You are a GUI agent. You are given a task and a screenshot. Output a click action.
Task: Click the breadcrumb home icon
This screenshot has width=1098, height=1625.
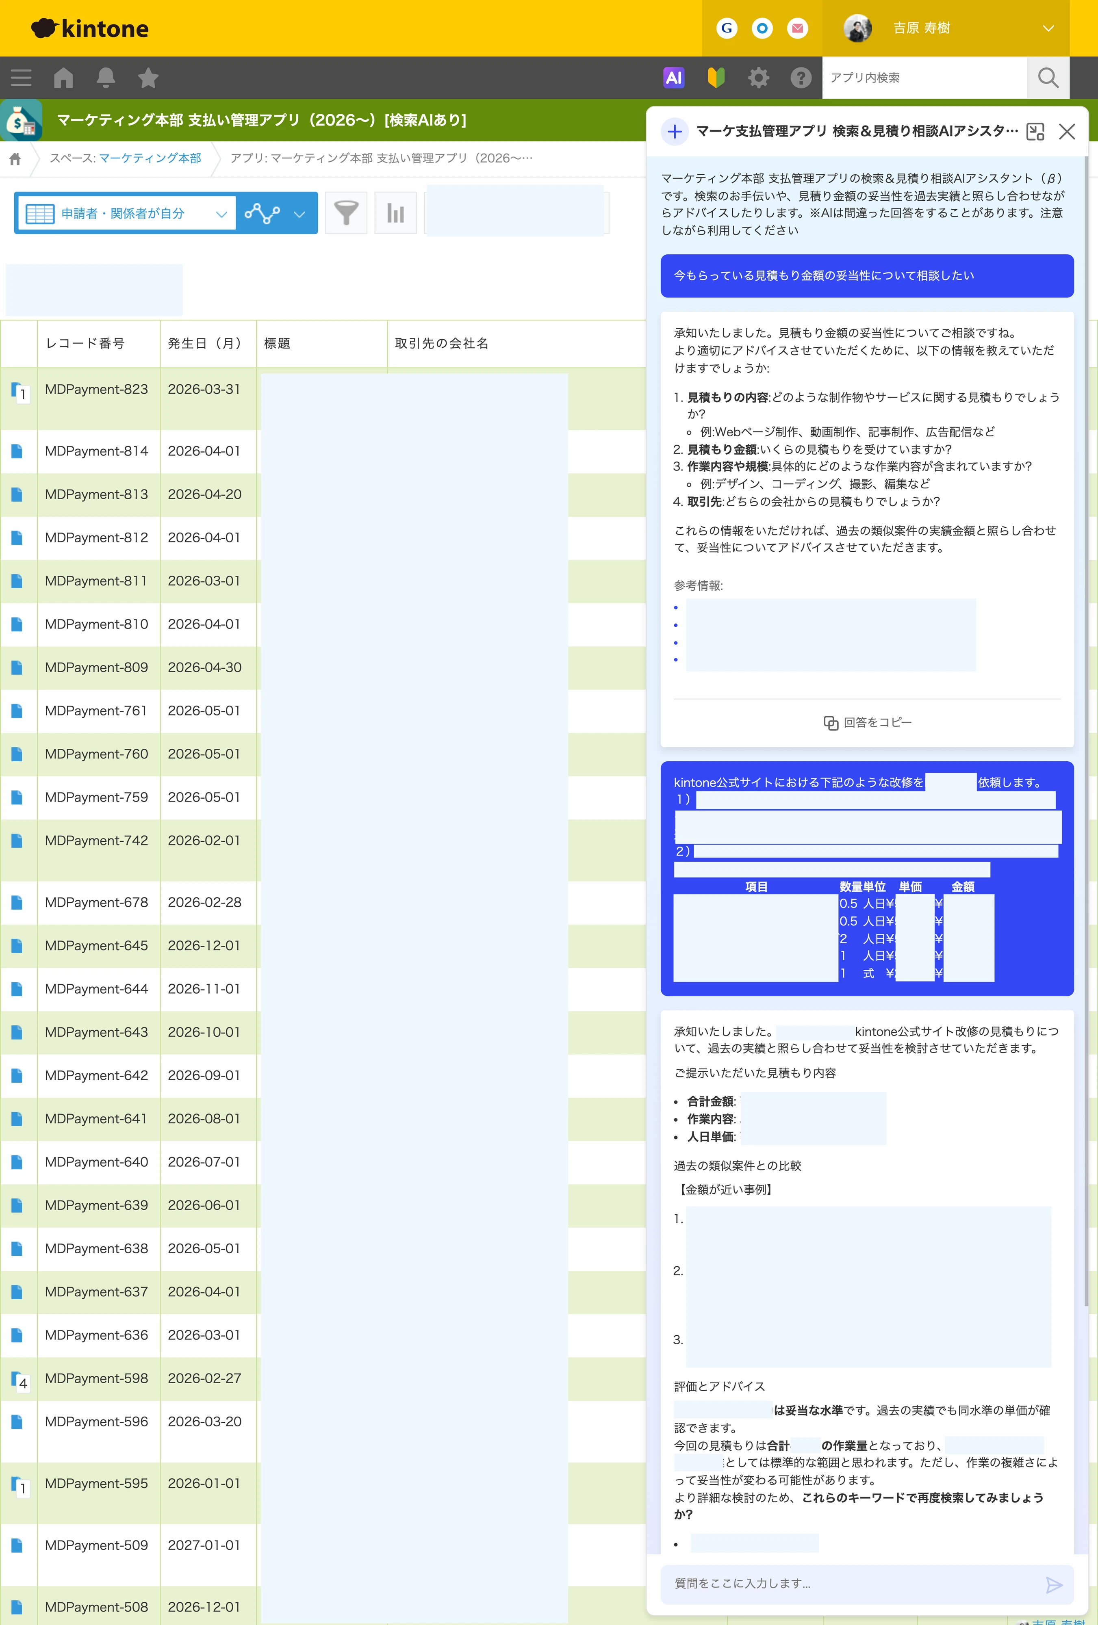pos(15,159)
